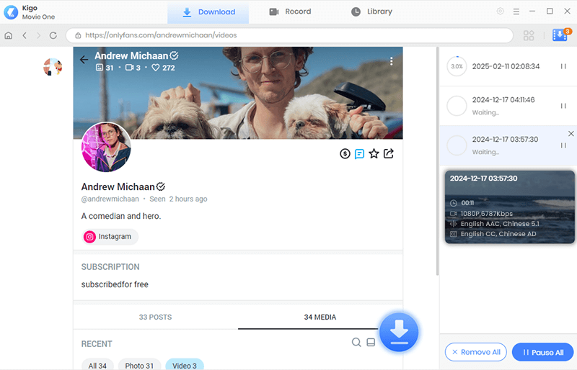Navigate back with browser arrow
577x370 pixels.
point(25,35)
